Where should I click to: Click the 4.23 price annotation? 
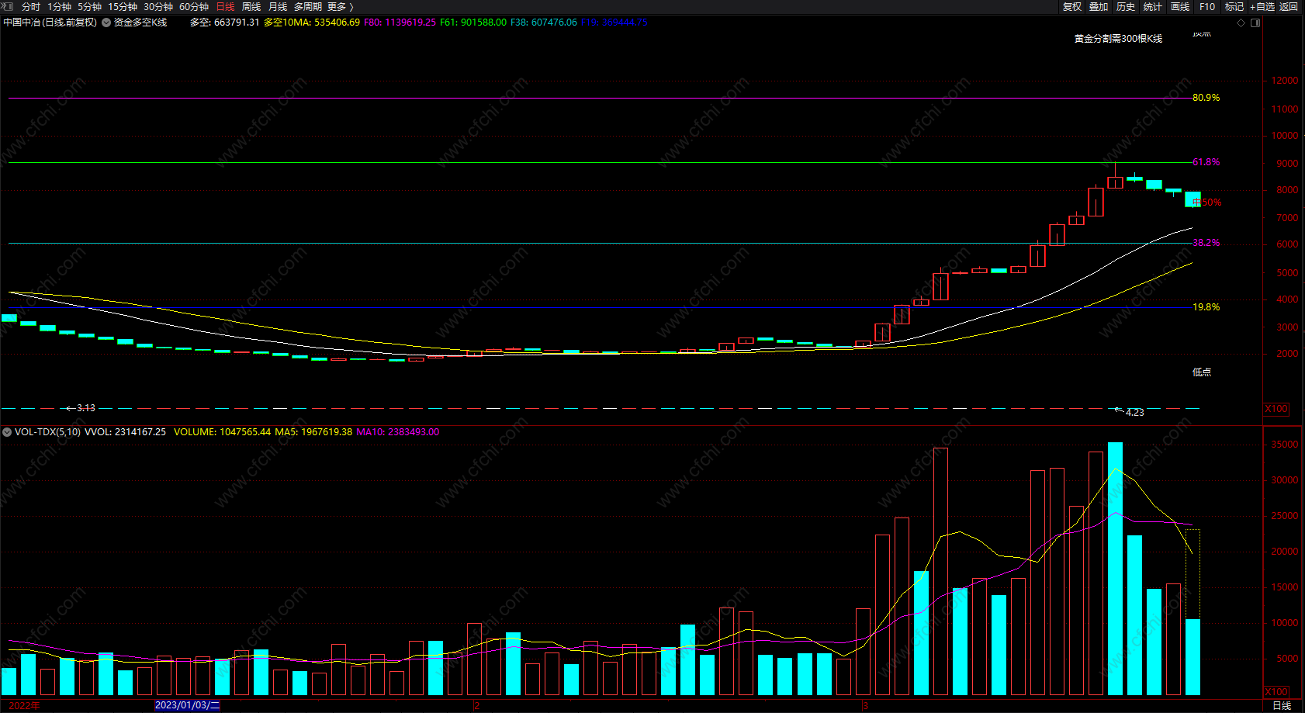pos(1135,413)
